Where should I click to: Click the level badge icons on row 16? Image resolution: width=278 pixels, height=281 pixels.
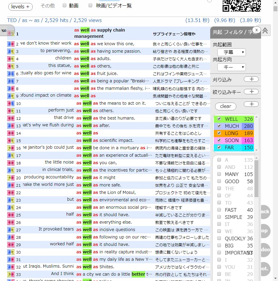pyautogui.click(x=11, y=148)
